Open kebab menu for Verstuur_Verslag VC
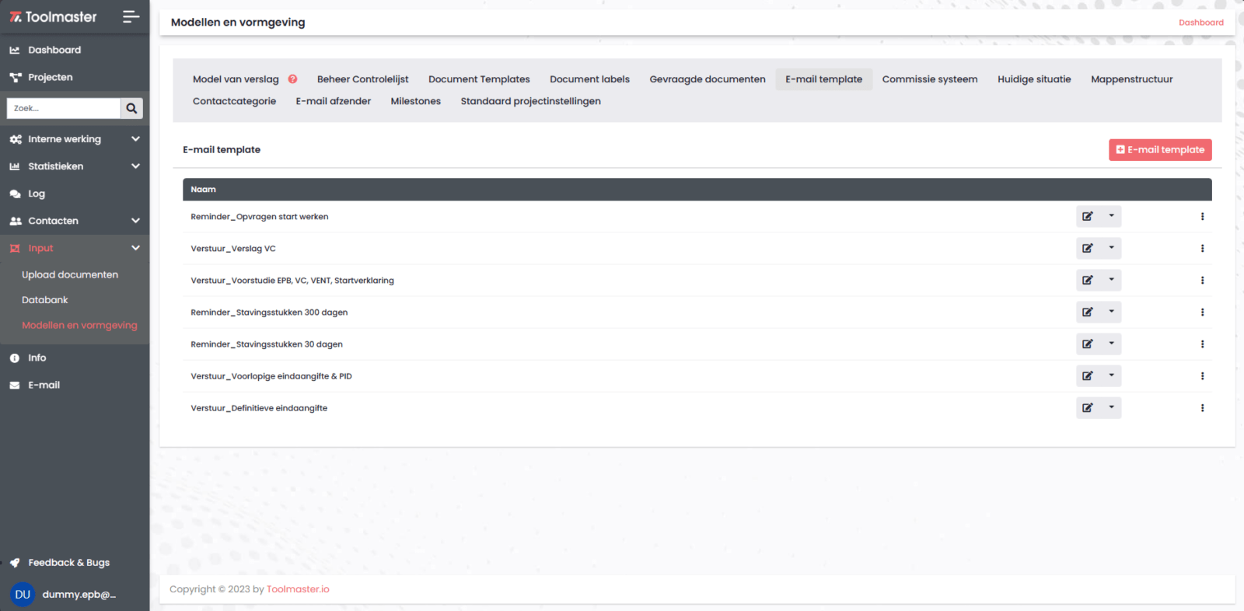Viewport: 1244px width, 611px height. pos(1202,249)
